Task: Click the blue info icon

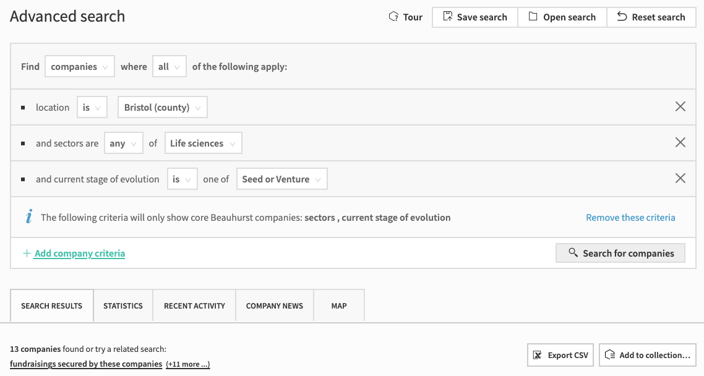Action: tap(28, 217)
